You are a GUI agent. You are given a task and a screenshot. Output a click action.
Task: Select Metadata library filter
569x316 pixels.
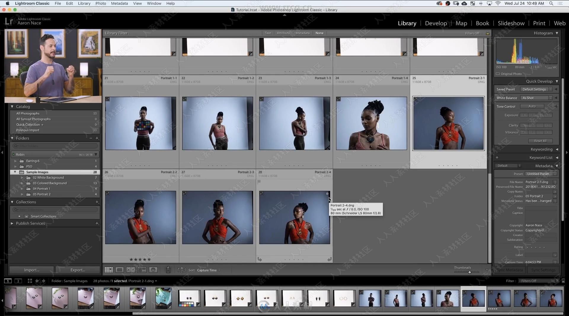tap(303, 33)
